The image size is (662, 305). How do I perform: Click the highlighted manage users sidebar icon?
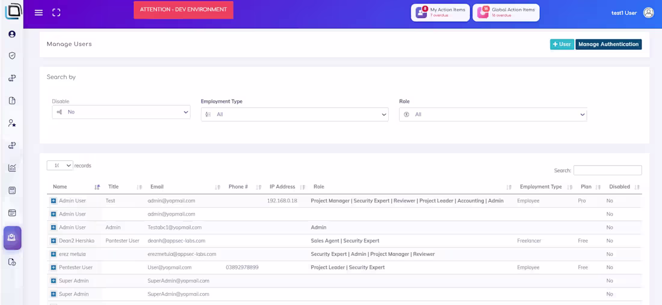[12, 238]
